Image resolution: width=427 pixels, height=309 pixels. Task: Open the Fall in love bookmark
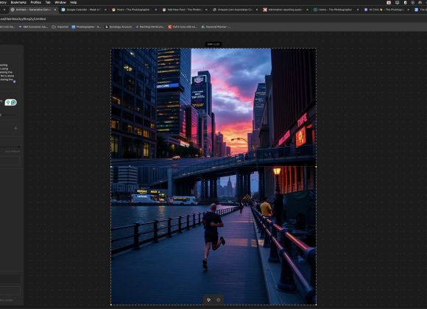click(183, 26)
